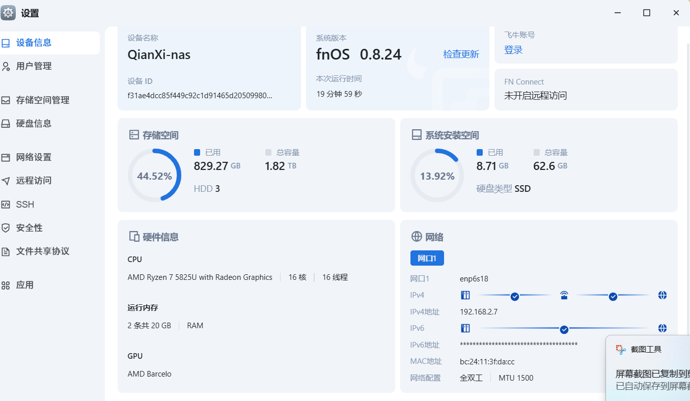Click the 13.92% system space ring
The height and width of the screenshot is (401, 690).
pos(437,175)
